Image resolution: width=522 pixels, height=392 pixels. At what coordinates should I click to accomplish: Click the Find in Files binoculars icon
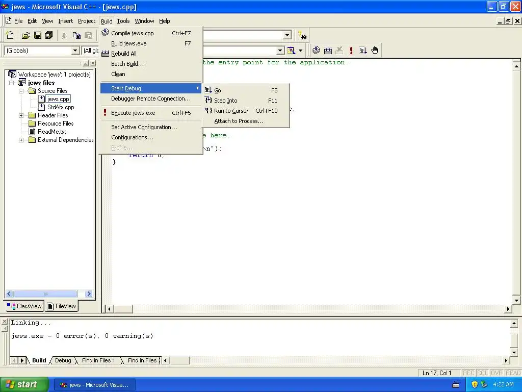coord(302,35)
